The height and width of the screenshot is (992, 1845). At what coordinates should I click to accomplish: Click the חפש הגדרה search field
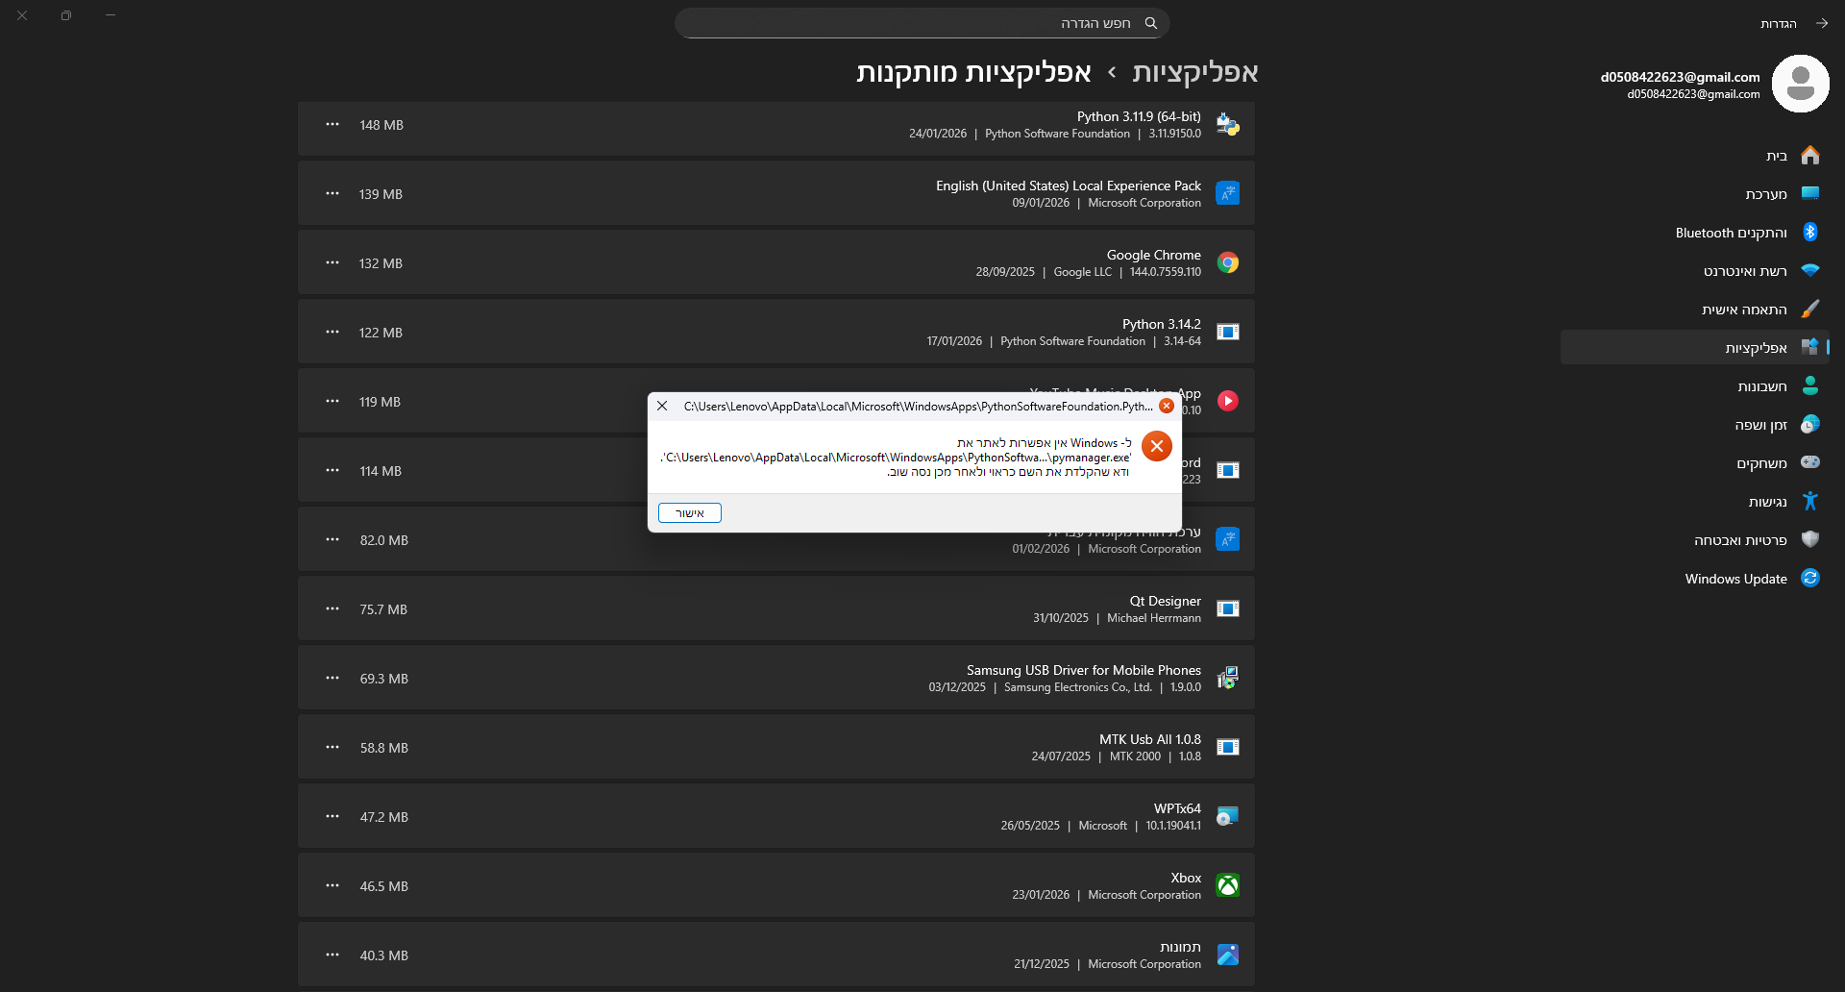pos(913,23)
